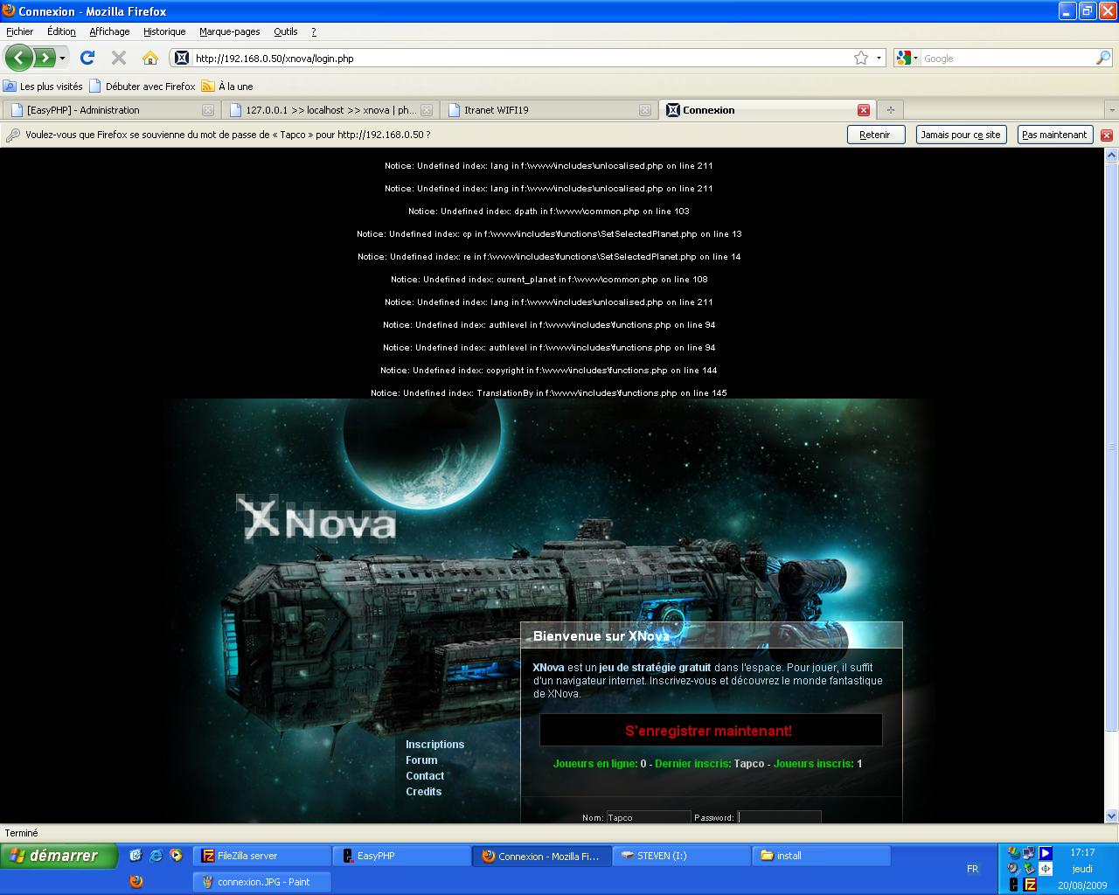Viewport: 1119px width, 895px height.
Task: Switch to the Itranet WIFI19 tab
Action: 548,110
